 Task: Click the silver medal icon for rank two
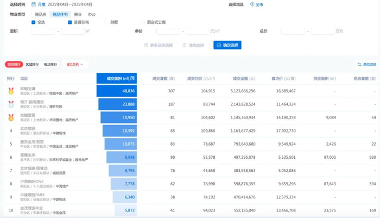pyautogui.click(x=11, y=104)
